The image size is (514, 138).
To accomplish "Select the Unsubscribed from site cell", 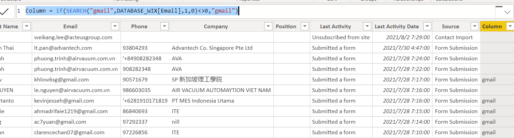I will (x=341, y=37).
